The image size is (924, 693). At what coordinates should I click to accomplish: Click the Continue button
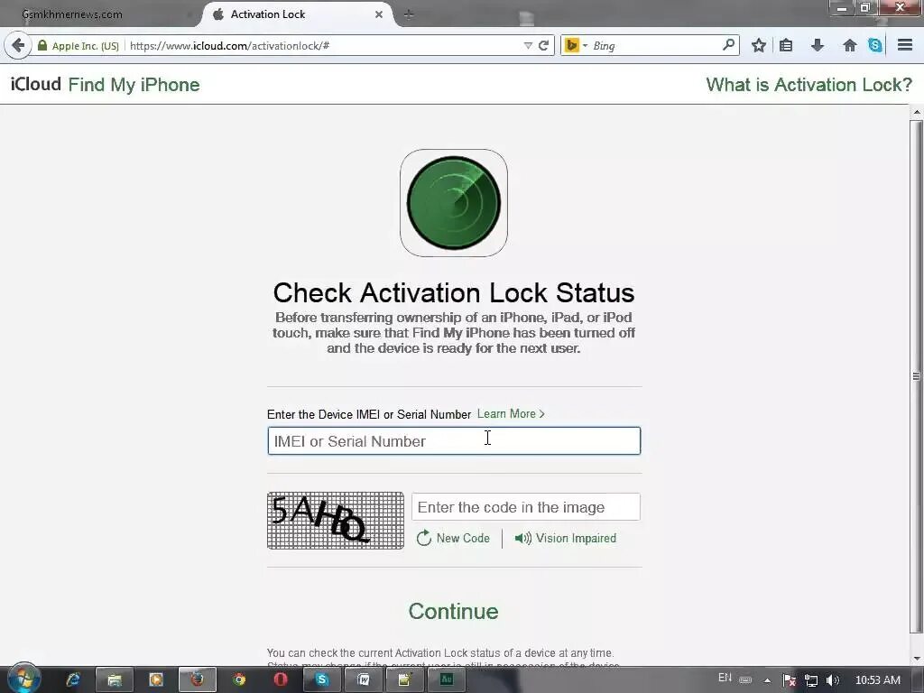tap(453, 611)
